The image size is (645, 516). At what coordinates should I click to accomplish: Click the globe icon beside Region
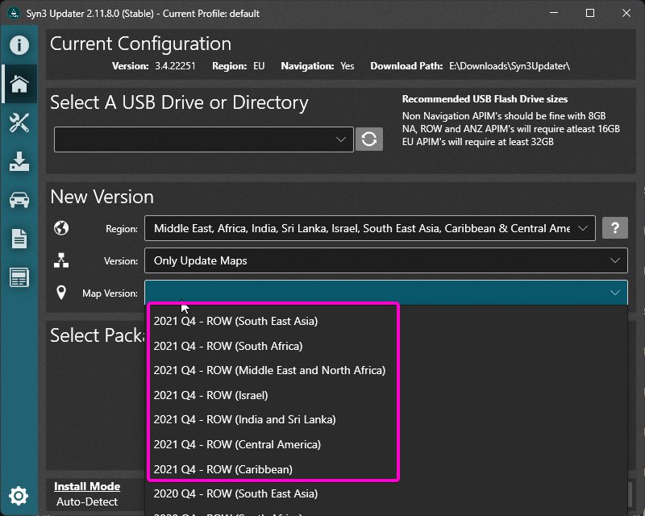tap(61, 228)
